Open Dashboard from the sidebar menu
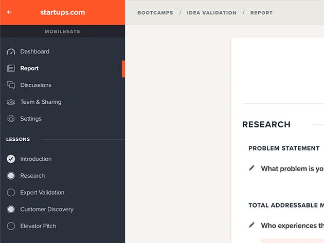 [34, 52]
